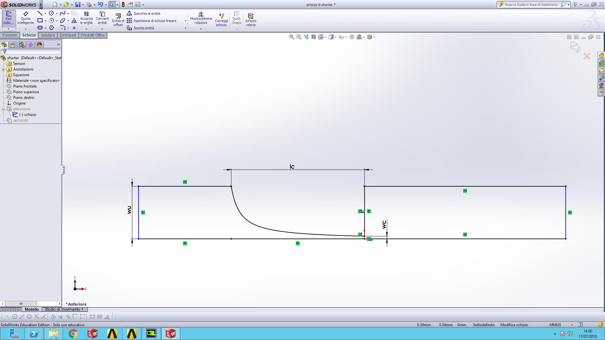Click the Undo icon
This screenshot has height=340, width=605.
coord(100,4)
